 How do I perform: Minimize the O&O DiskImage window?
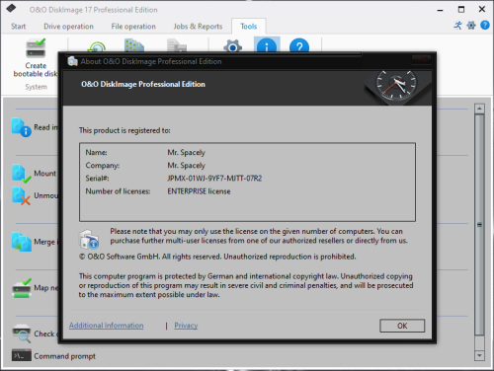pos(440,10)
